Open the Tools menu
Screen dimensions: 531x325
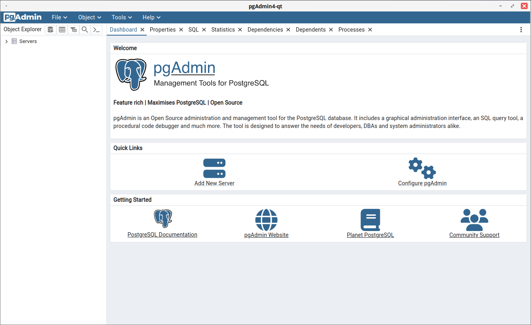[122, 17]
